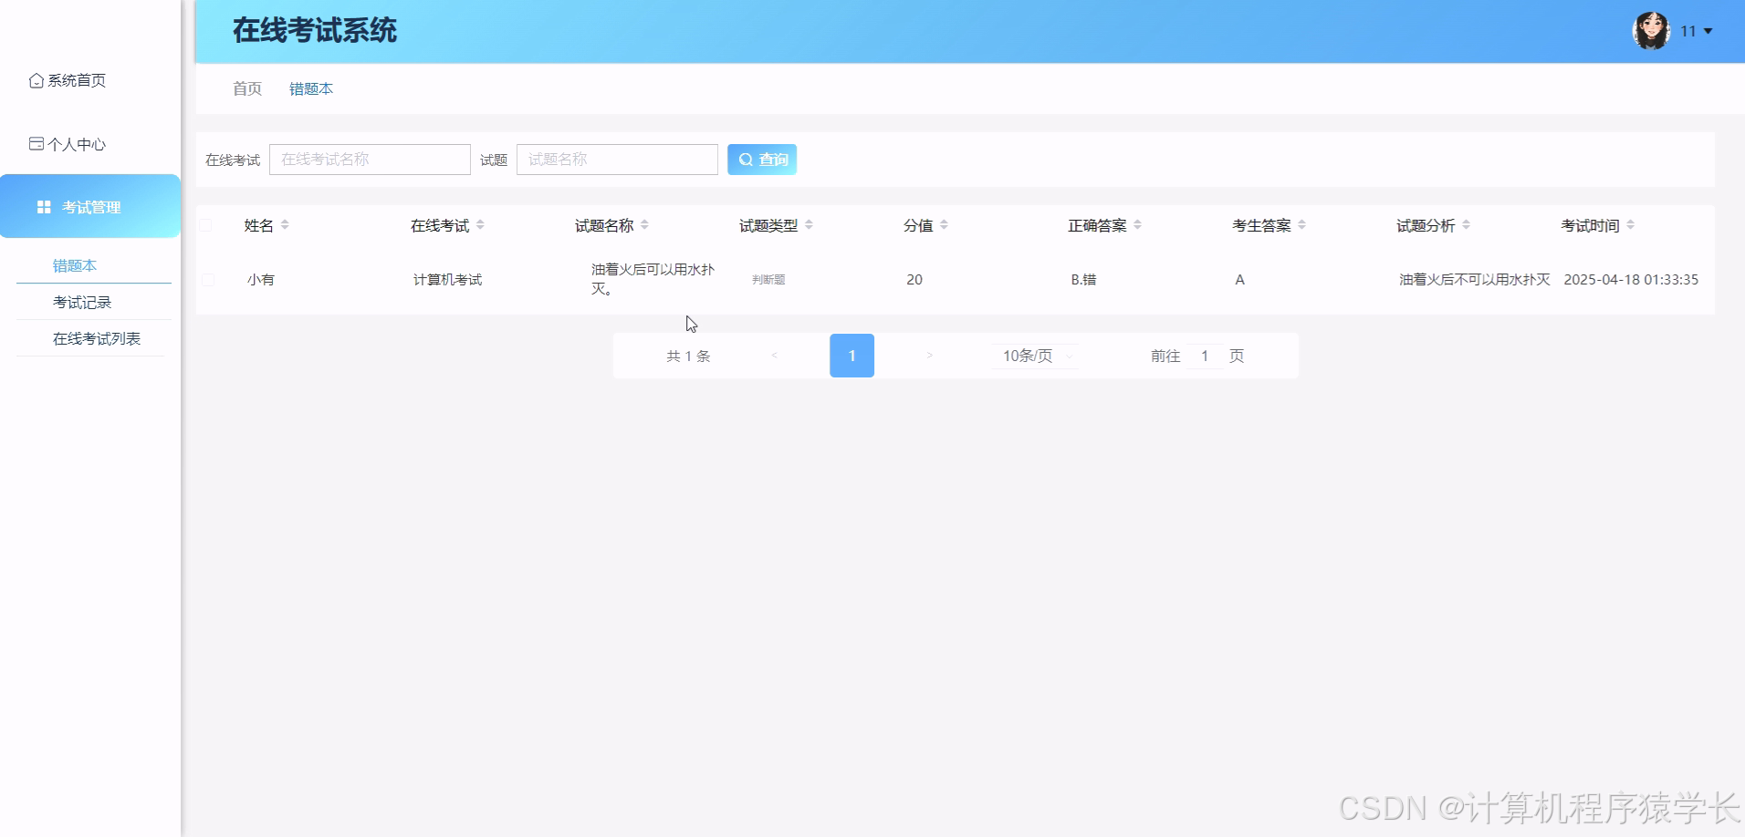
Task: Click the next page arrow in pagination
Action: pyautogui.click(x=929, y=356)
